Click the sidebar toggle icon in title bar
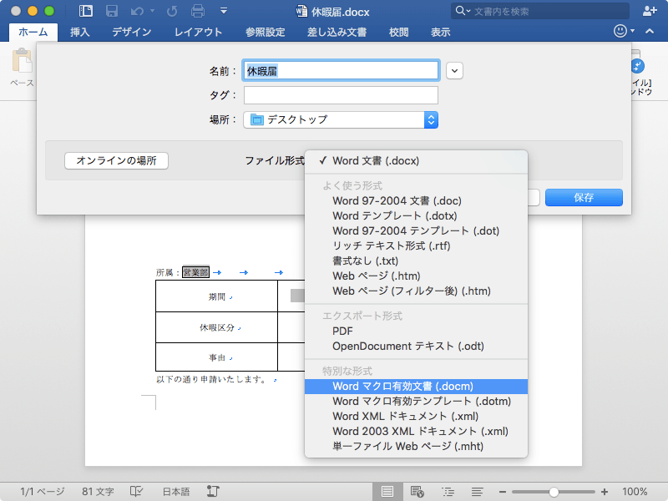 (86, 11)
